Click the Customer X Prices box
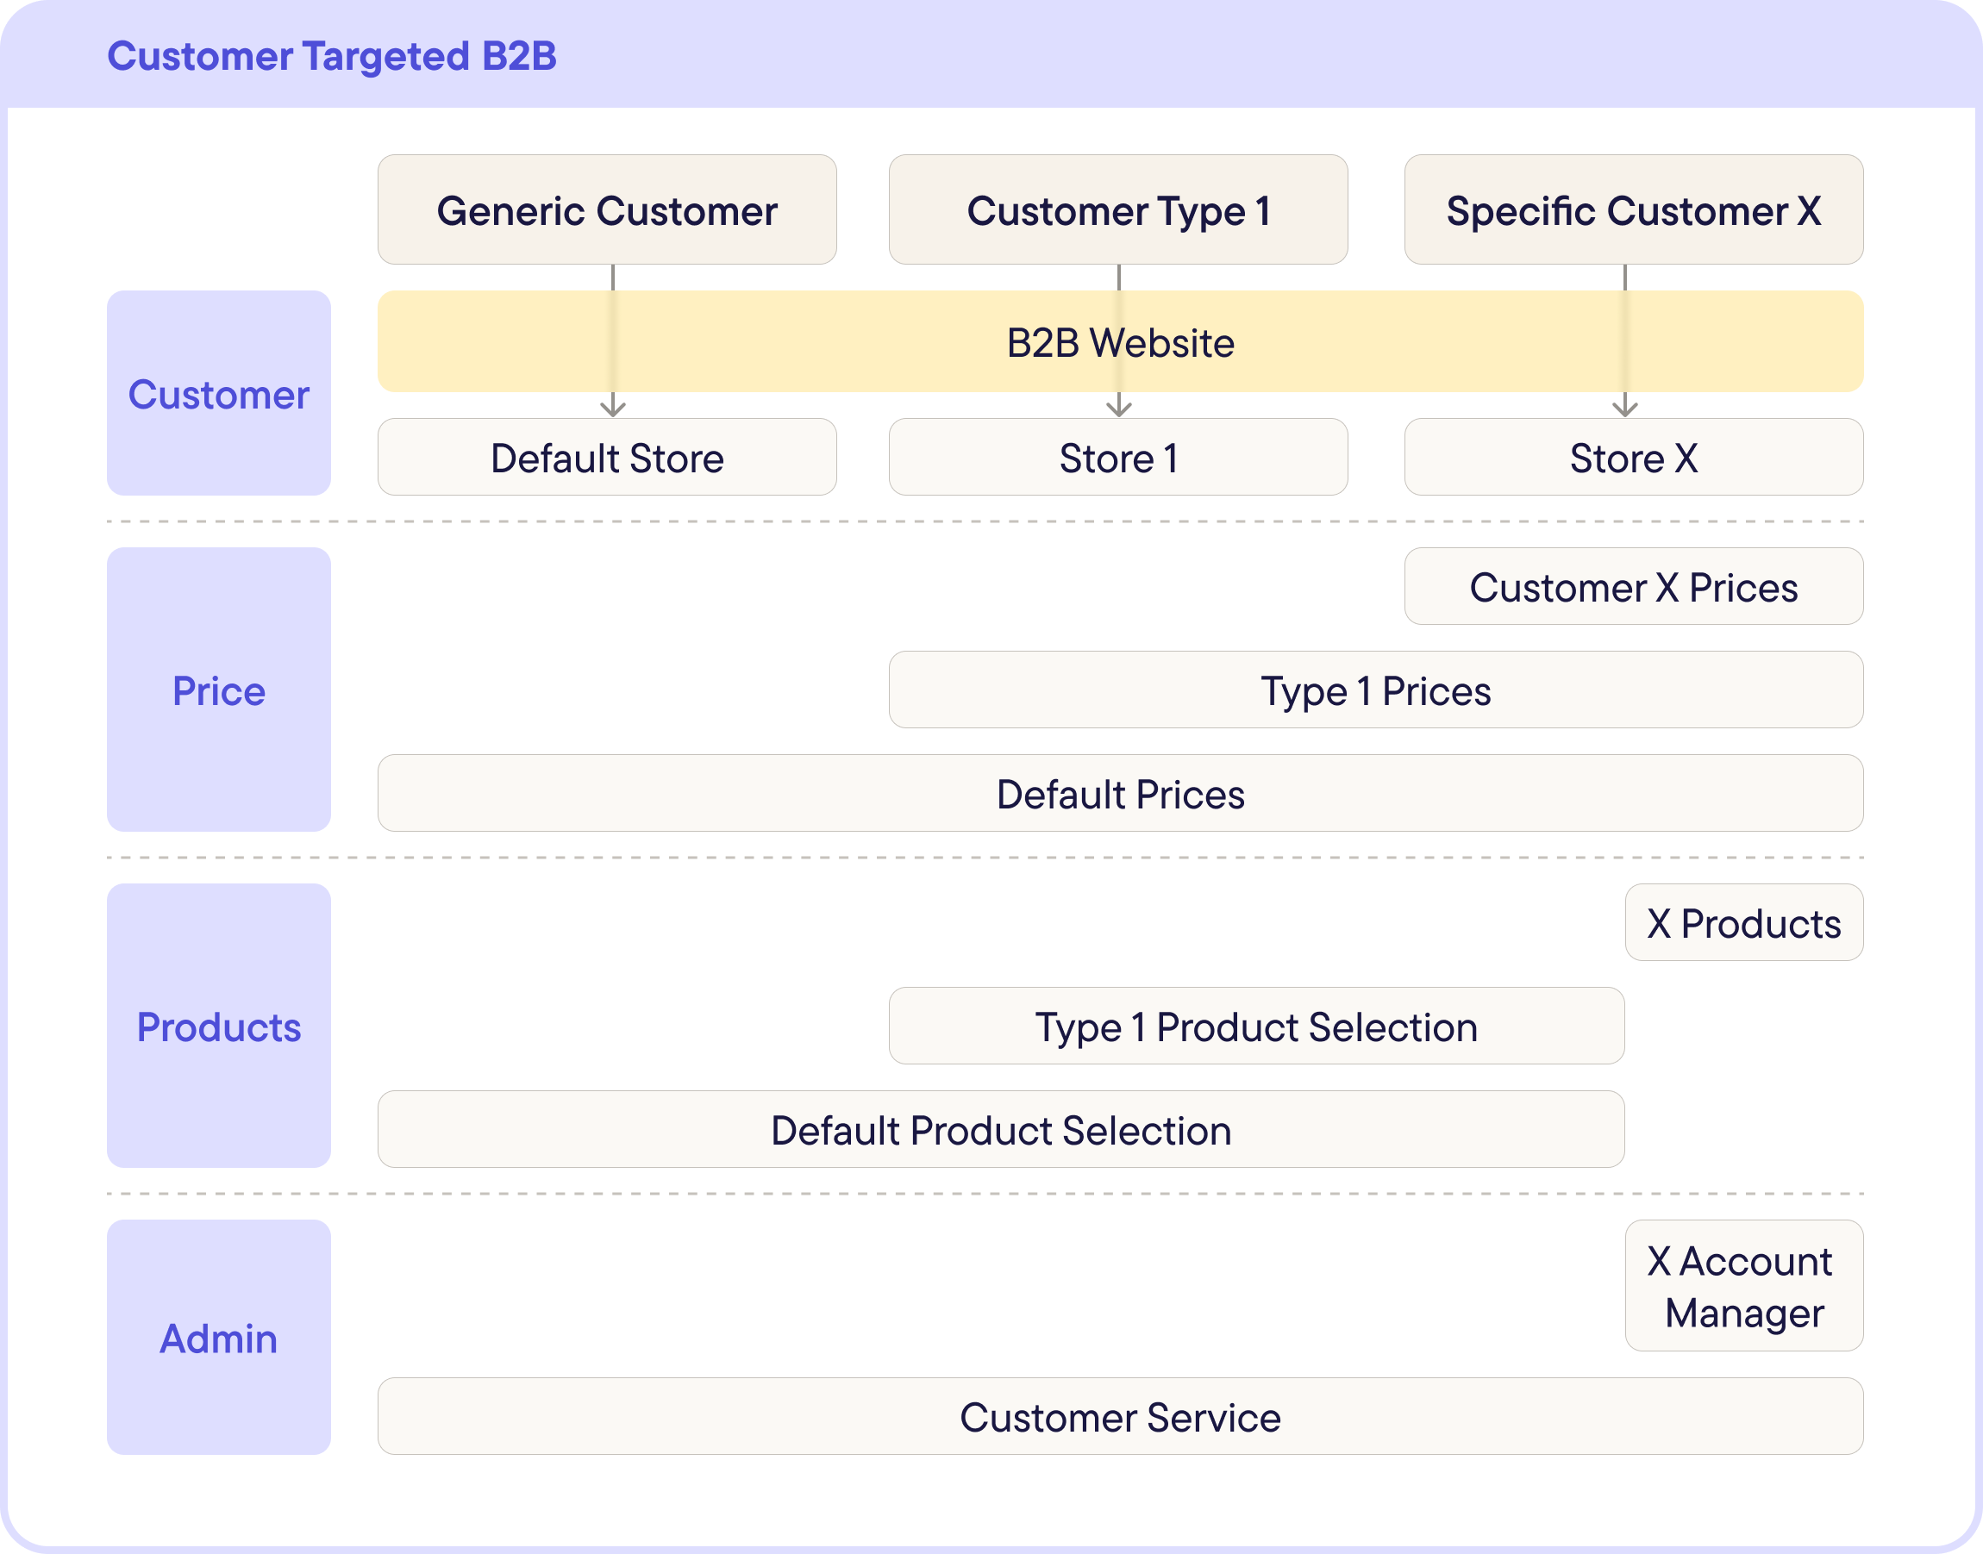This screenshot has width=1983, height=1554. [x=1634, y=586]
